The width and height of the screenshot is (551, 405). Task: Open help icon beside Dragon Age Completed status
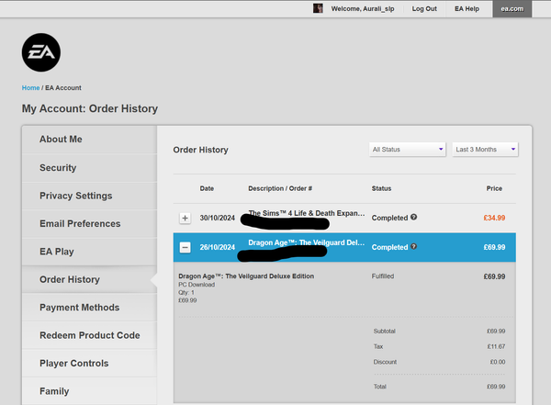click(x=413, y=246)
